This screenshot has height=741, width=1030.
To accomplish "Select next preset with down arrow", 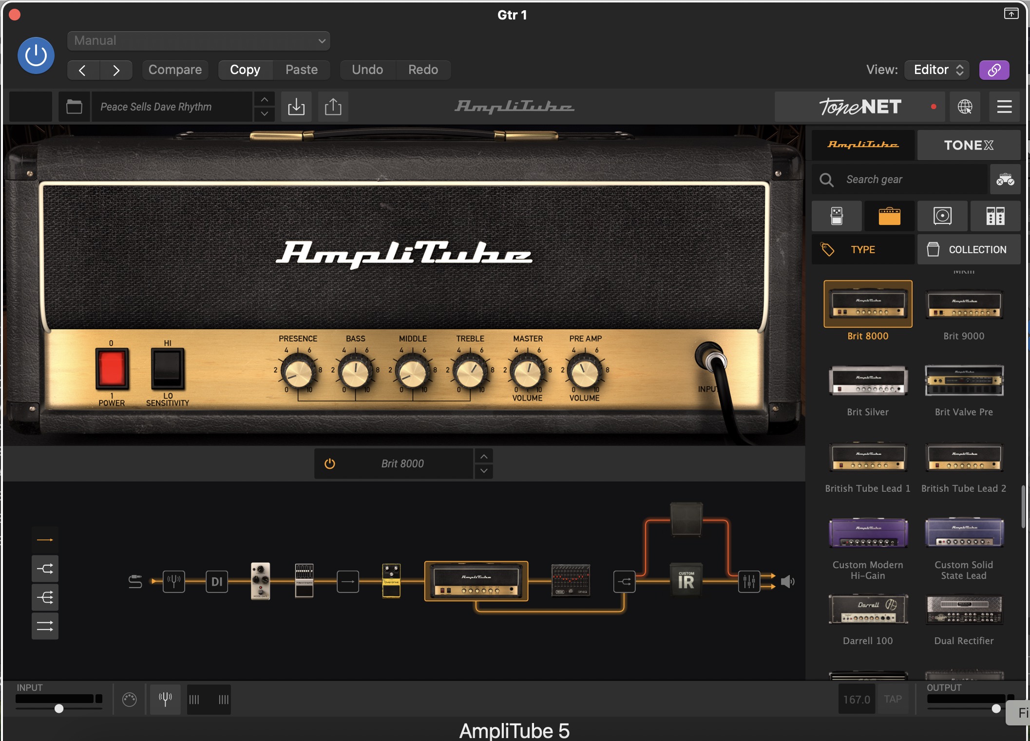I will coord(264,114).
